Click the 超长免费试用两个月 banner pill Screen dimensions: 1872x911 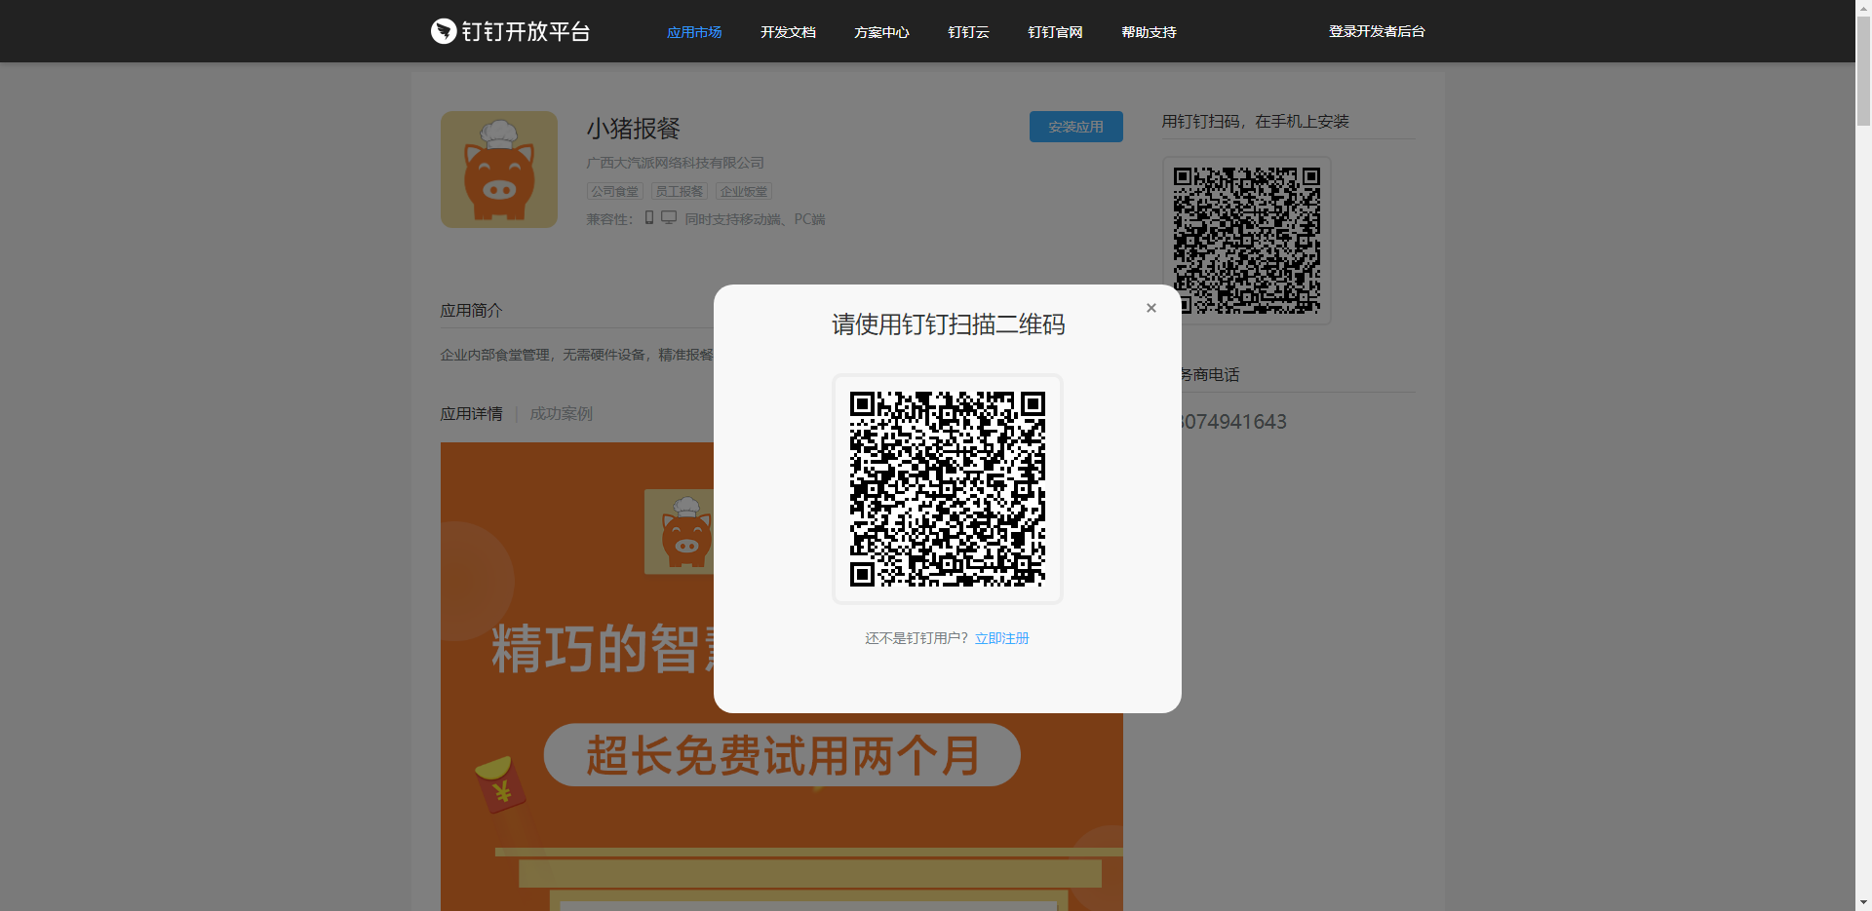pyautogui.click(x=782, y=755)
